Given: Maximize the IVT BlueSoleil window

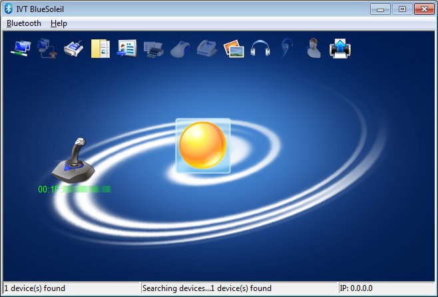Looking at the screenshot, I should pyautogui.click(x=402, y=9).
